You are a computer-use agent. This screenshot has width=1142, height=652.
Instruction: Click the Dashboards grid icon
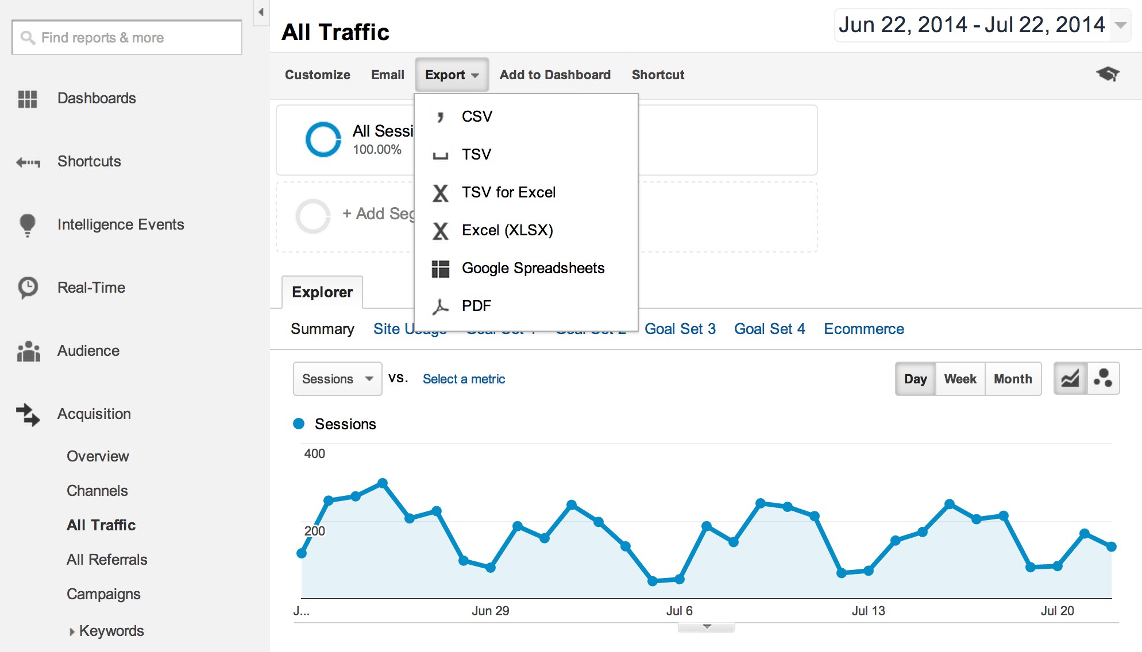(27, 99)
